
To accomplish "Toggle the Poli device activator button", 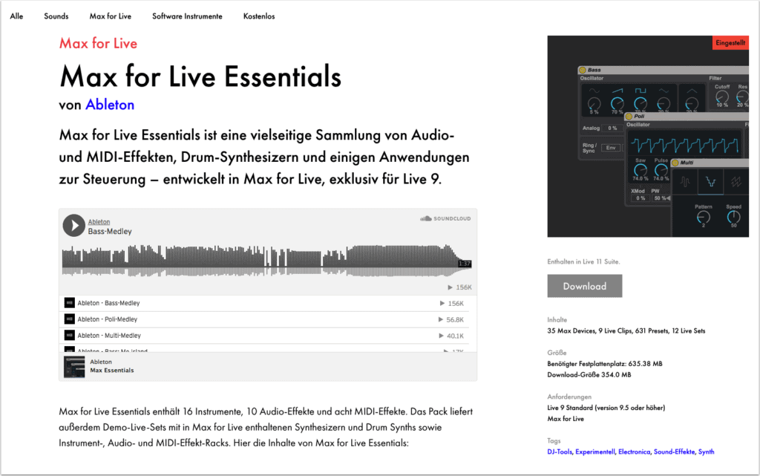I will click(630, 117).
